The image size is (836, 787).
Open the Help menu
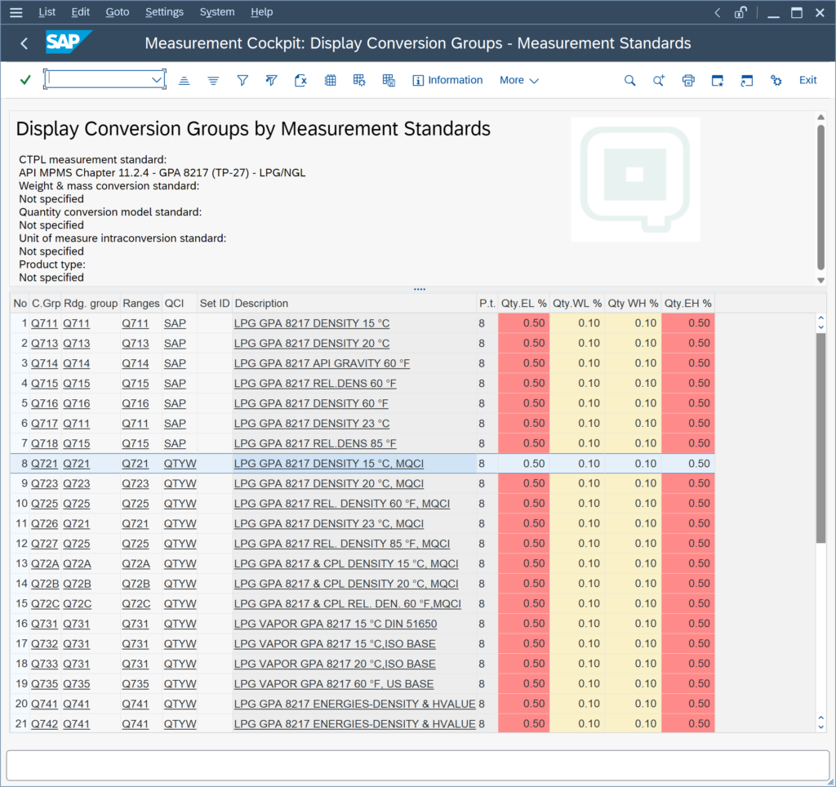tap(262, 11)
